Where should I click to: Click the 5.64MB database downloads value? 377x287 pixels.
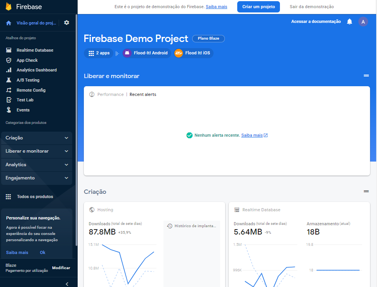(248, 232)
